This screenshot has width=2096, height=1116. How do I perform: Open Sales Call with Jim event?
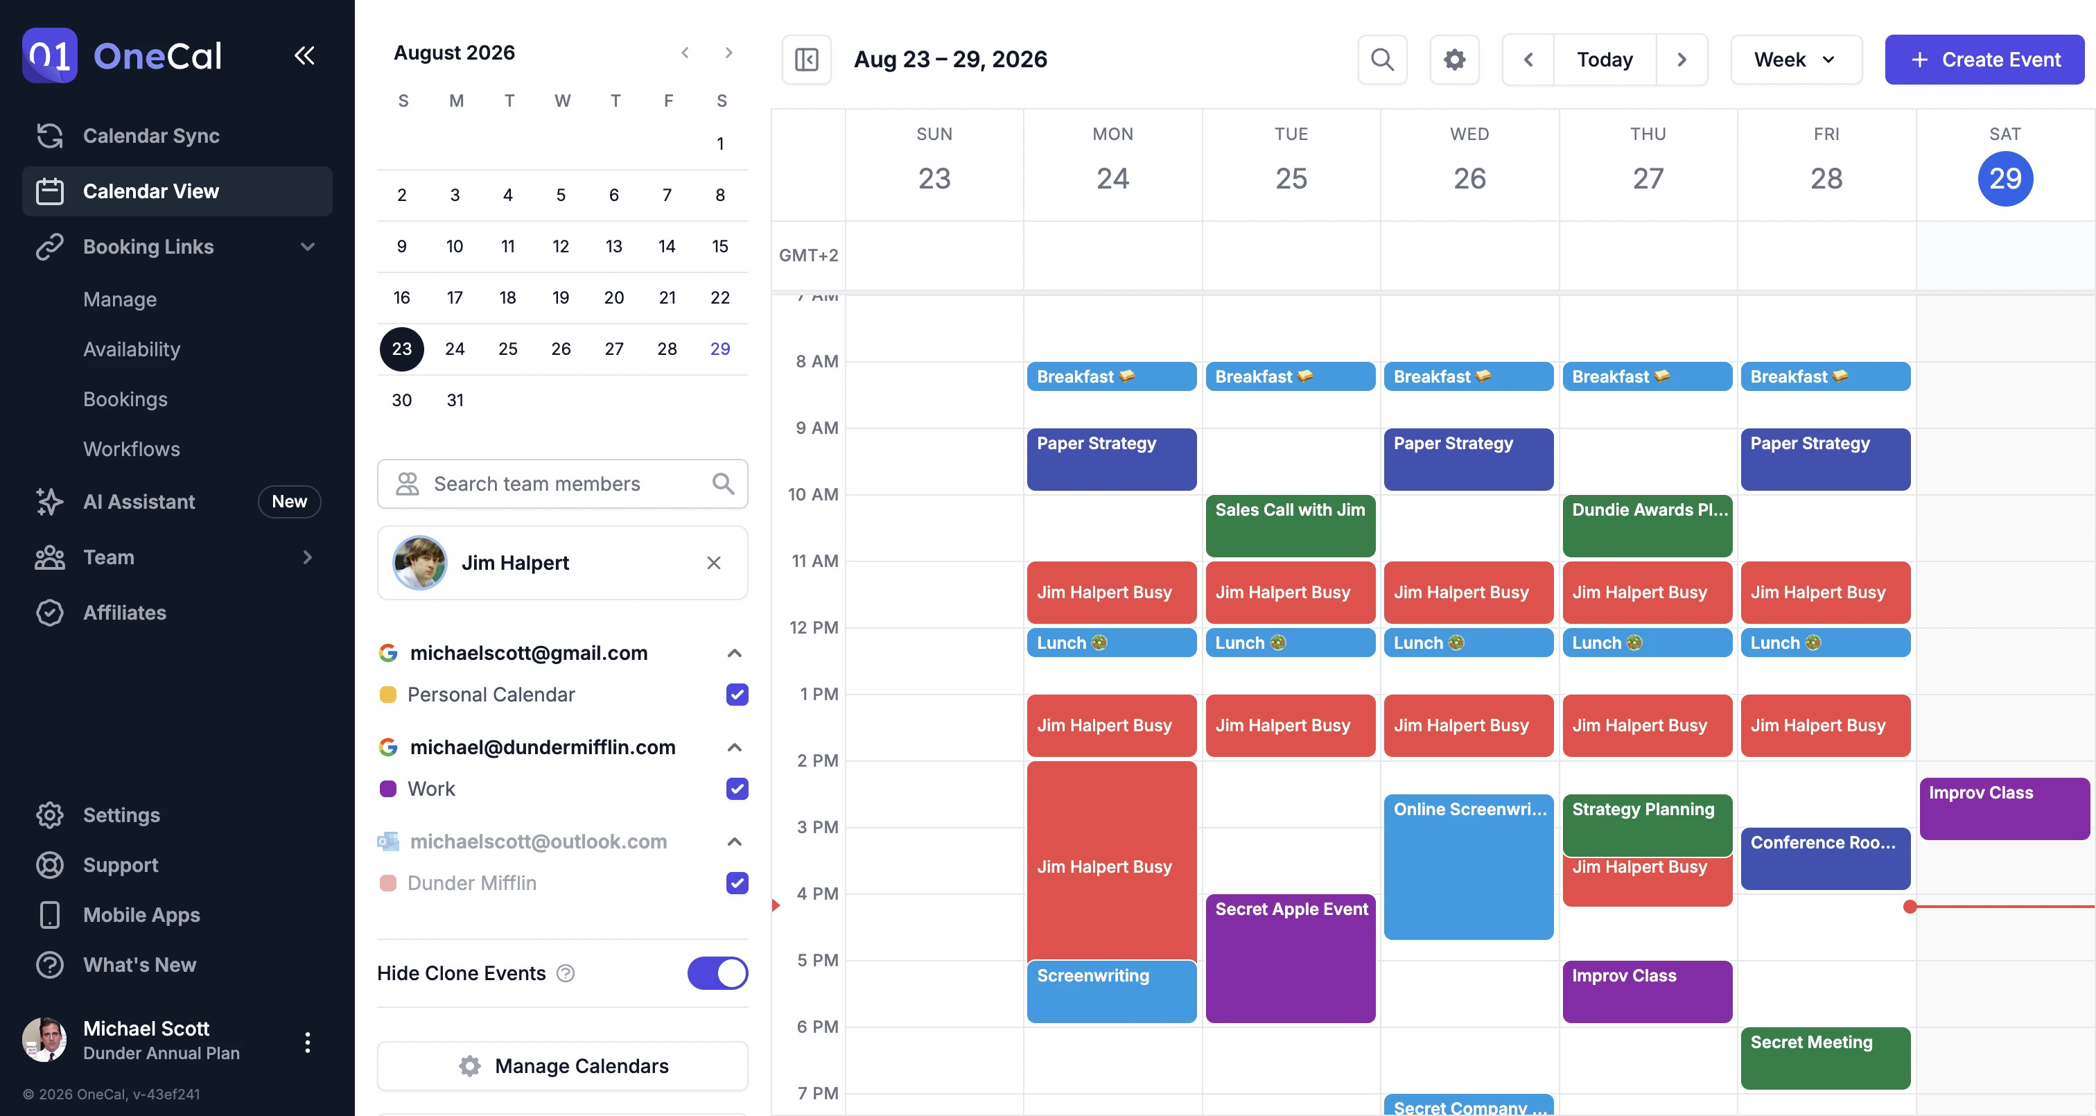pyautogui.click(x=1291, y=526)
